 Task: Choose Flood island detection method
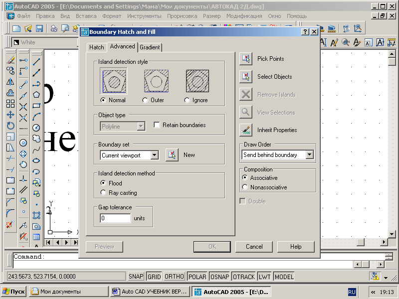[103, 183]
